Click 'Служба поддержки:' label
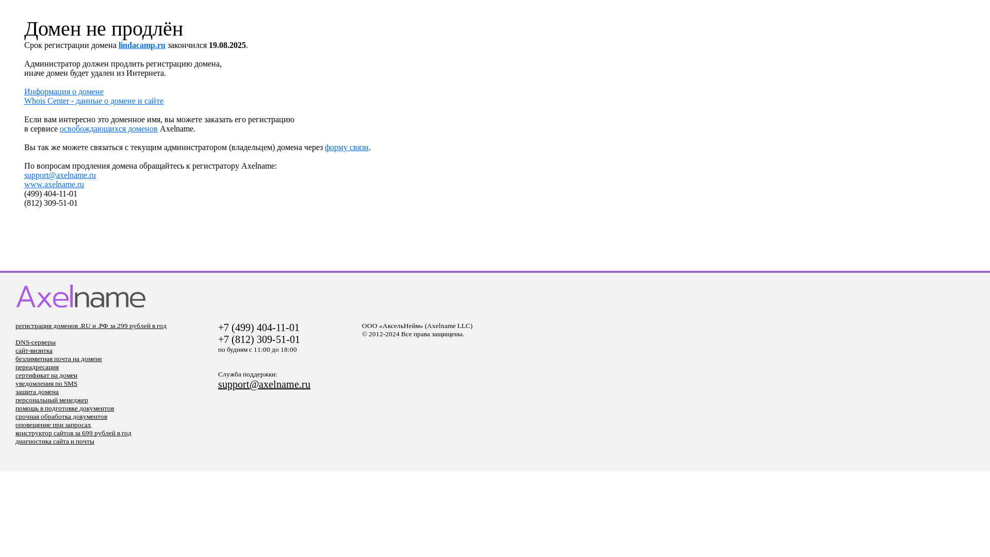The width and height of the screenshot is (990, 557). click(247, 374)
